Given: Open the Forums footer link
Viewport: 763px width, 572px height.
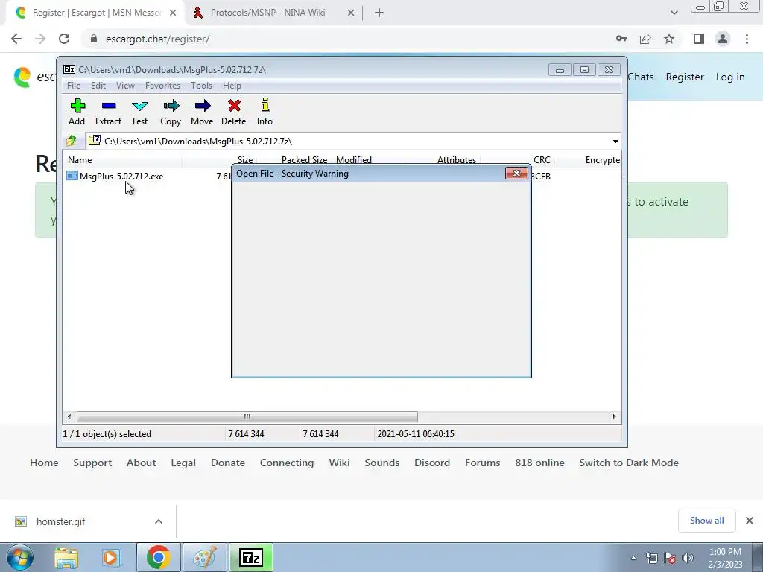Looking at the screenshot, I should pyautogui.click(x=482, y=463).
